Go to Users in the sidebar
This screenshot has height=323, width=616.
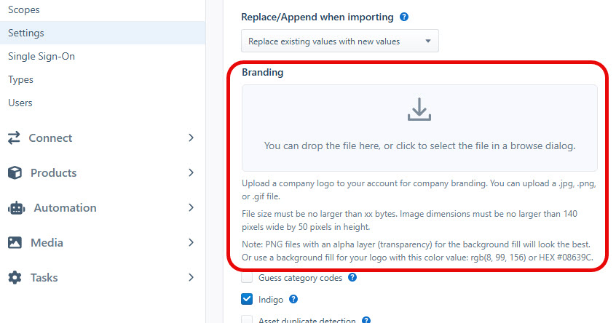(20, 103)
